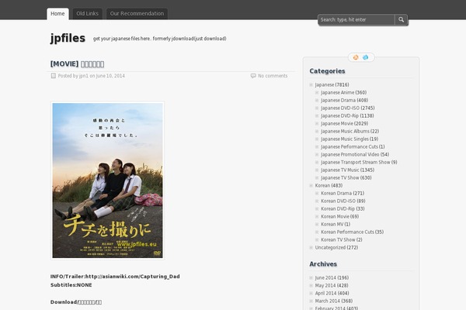Viewport: 466px width, 310px height.
Task: Click the post page icon before Posted by
Action: 54,76
